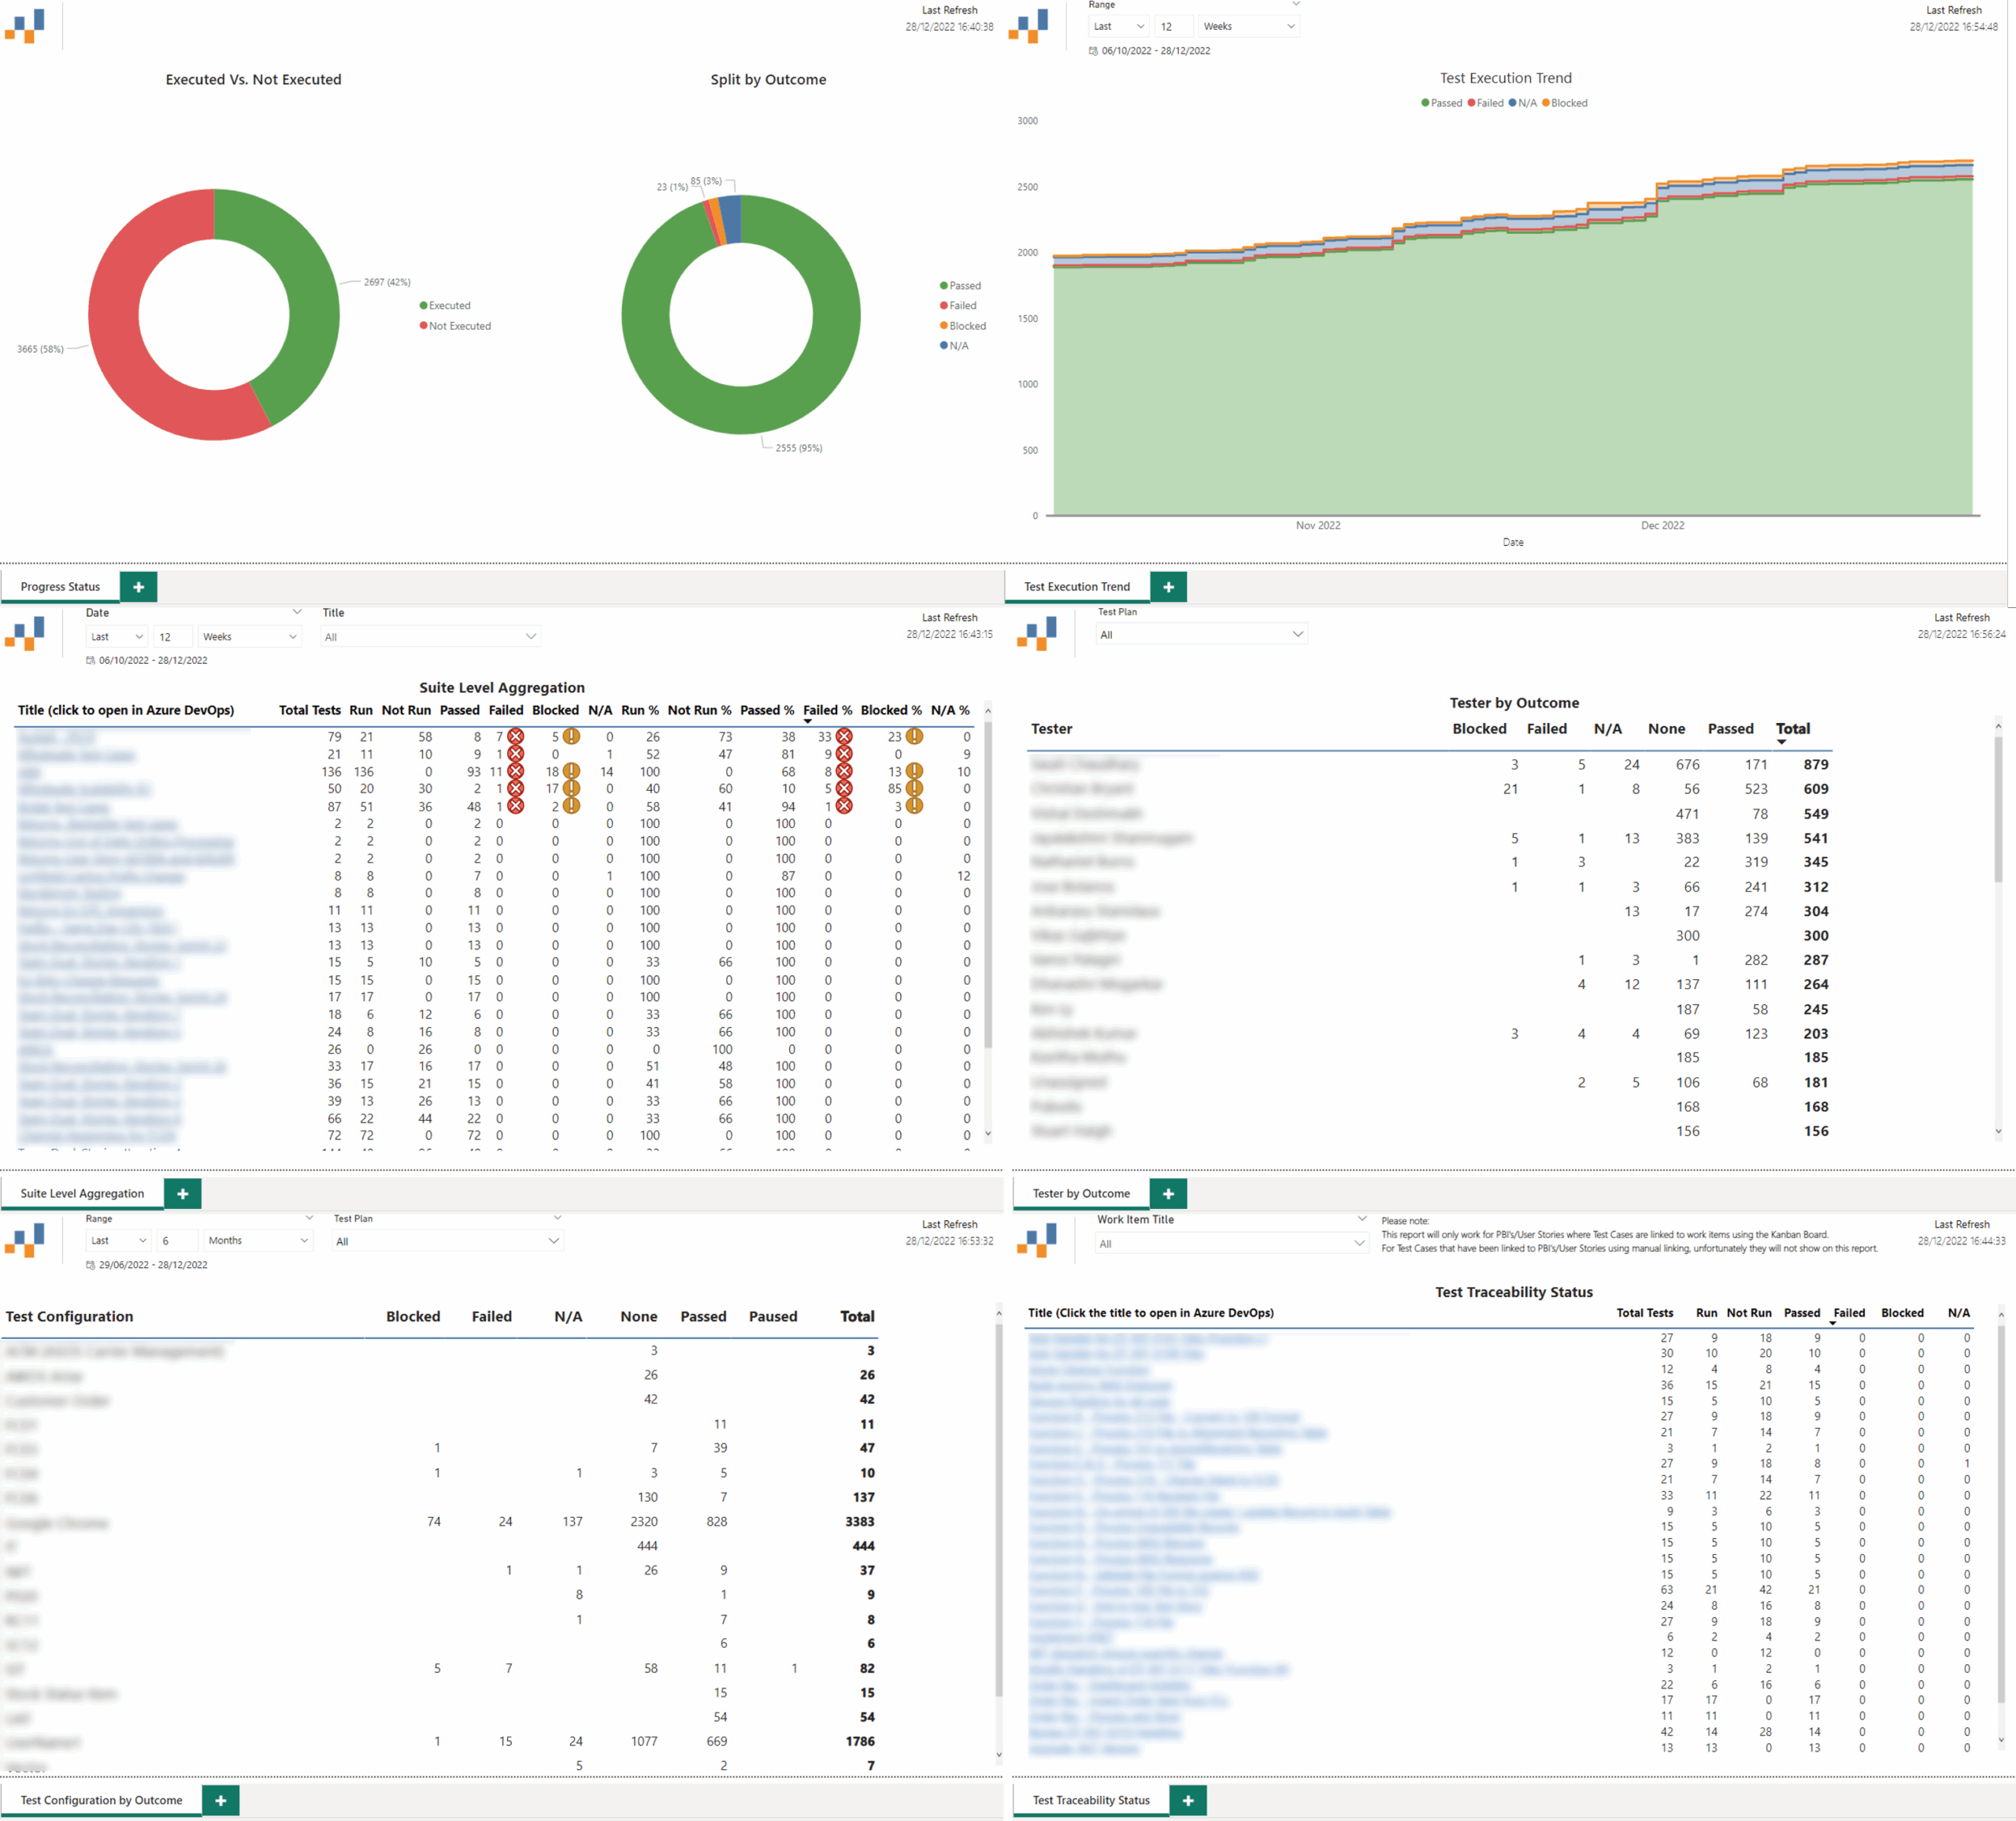Click the calendar icon beside the date range
Screen dimensions: 2016x1821
pyautogui.click(x=90, y=660)
